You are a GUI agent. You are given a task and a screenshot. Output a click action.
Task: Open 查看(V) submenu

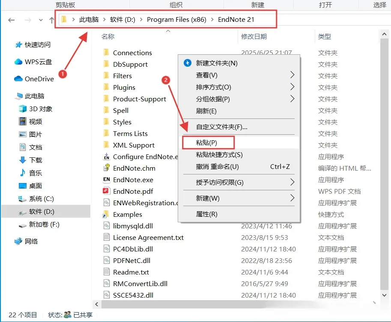[x=239, y=75]
